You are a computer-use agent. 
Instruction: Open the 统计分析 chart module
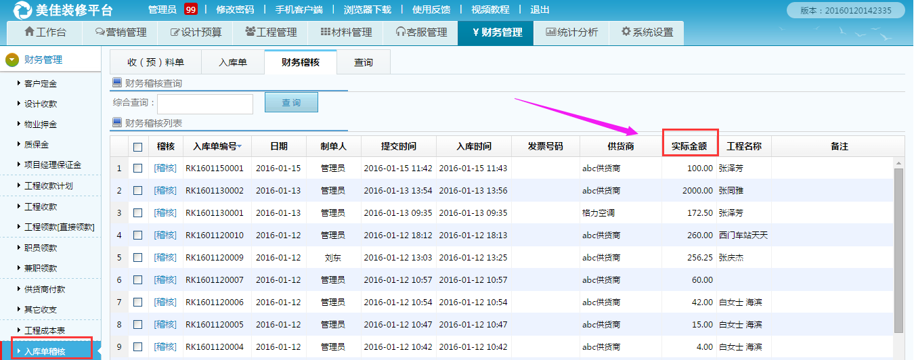pos(571,32)
